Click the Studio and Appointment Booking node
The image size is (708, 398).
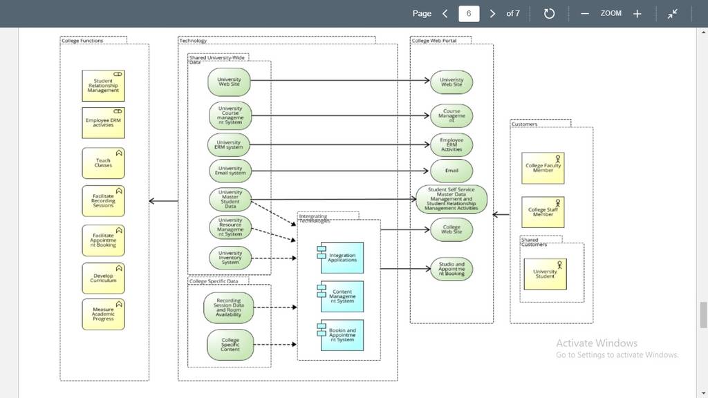[451, 269]
